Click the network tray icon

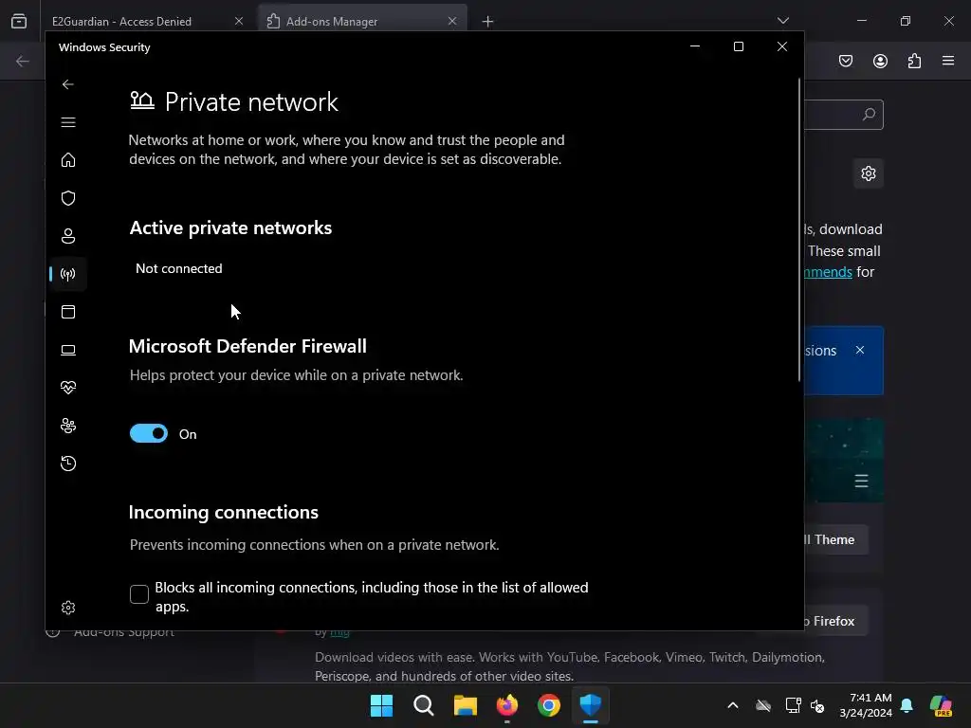pos(793,705)
